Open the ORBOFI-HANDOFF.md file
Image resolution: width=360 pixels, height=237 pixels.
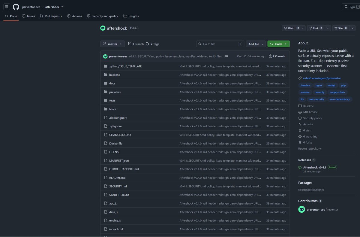point(124,169)
